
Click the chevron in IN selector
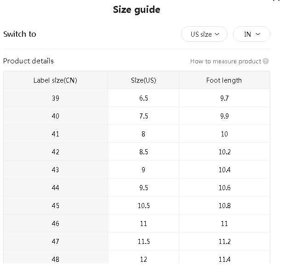258,34
